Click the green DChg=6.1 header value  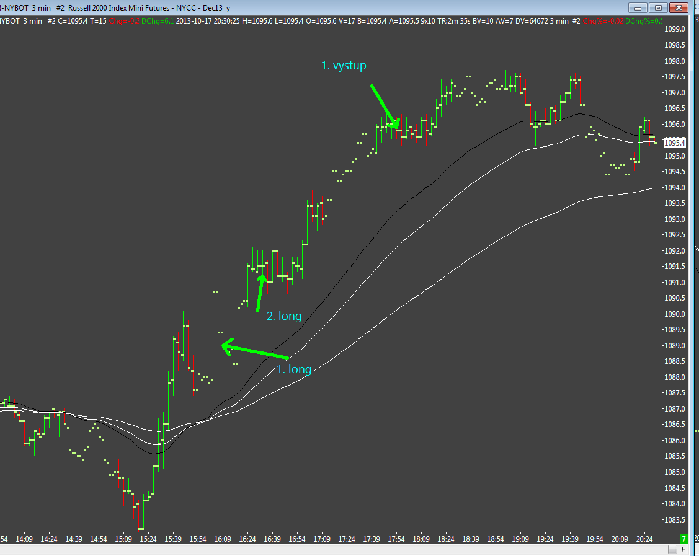(158, 21)
